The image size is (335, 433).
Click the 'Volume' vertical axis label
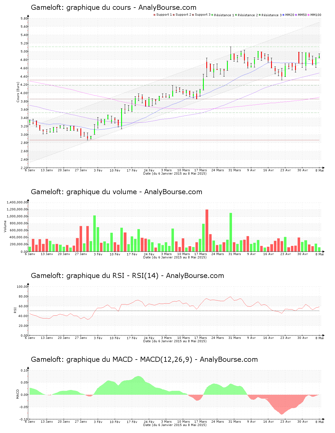tap(5, 226)
